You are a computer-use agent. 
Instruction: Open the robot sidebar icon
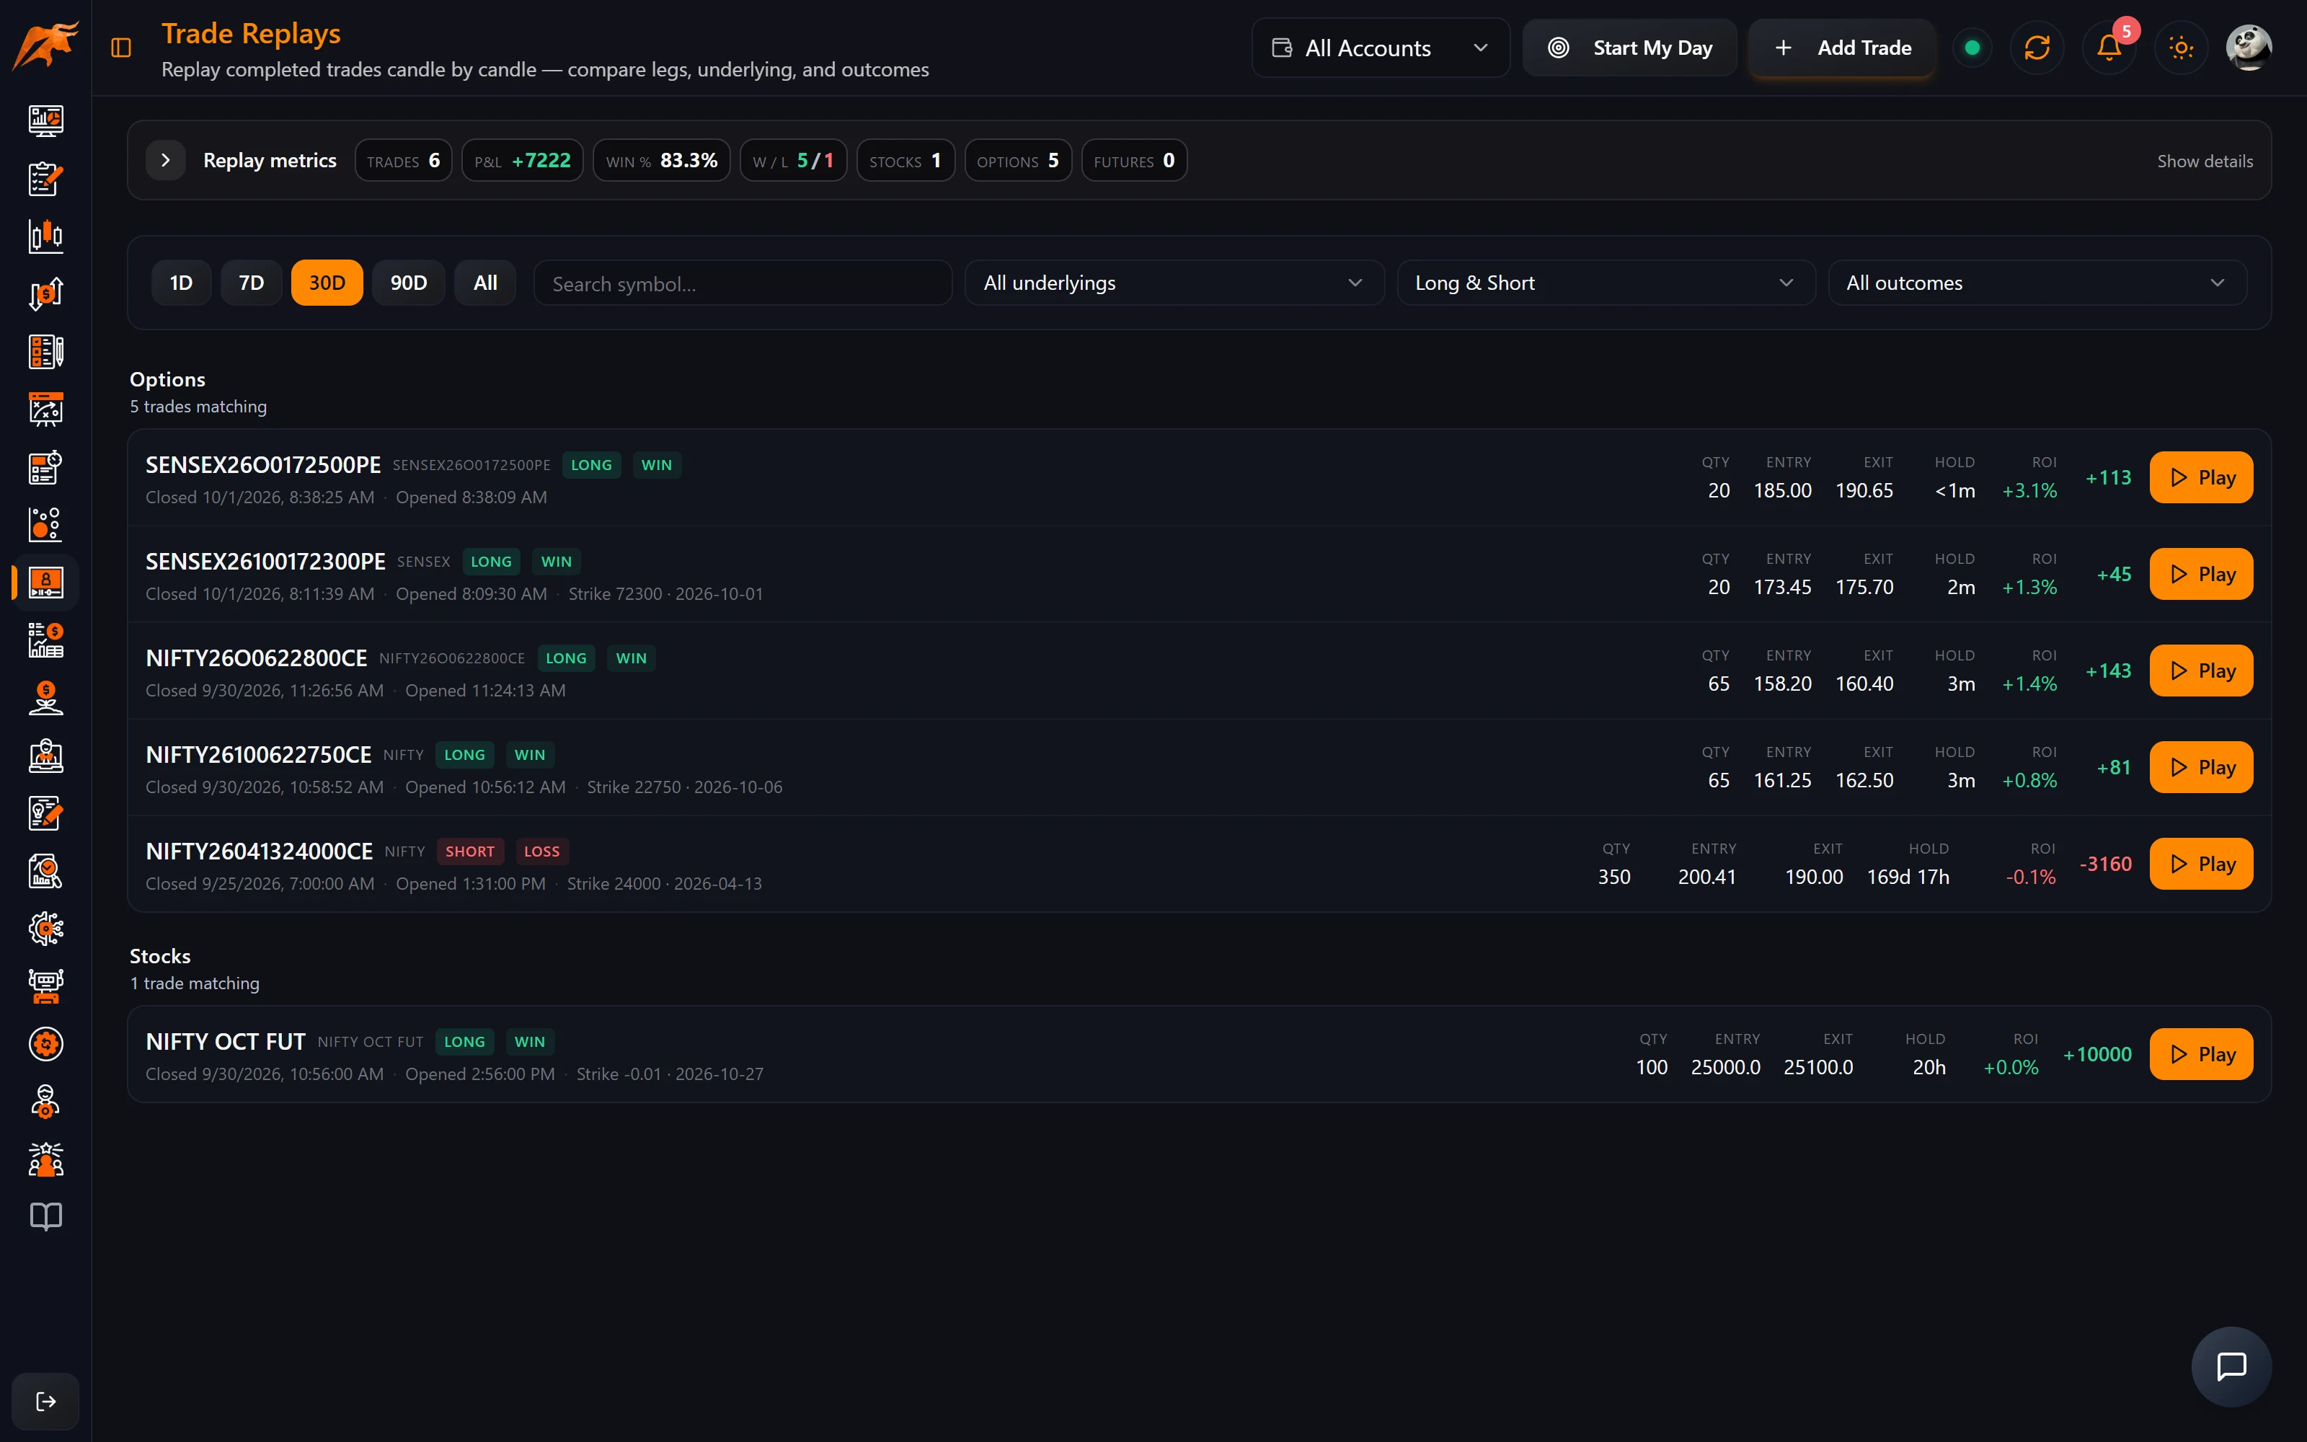(x=45, y=986)
